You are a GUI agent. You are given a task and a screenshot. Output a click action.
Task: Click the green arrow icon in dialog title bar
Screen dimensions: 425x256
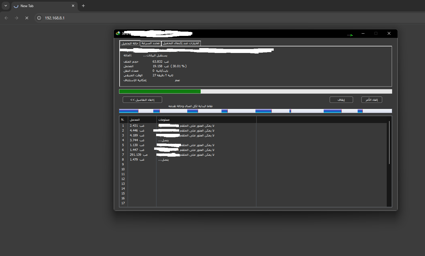(x=350, y=35)
